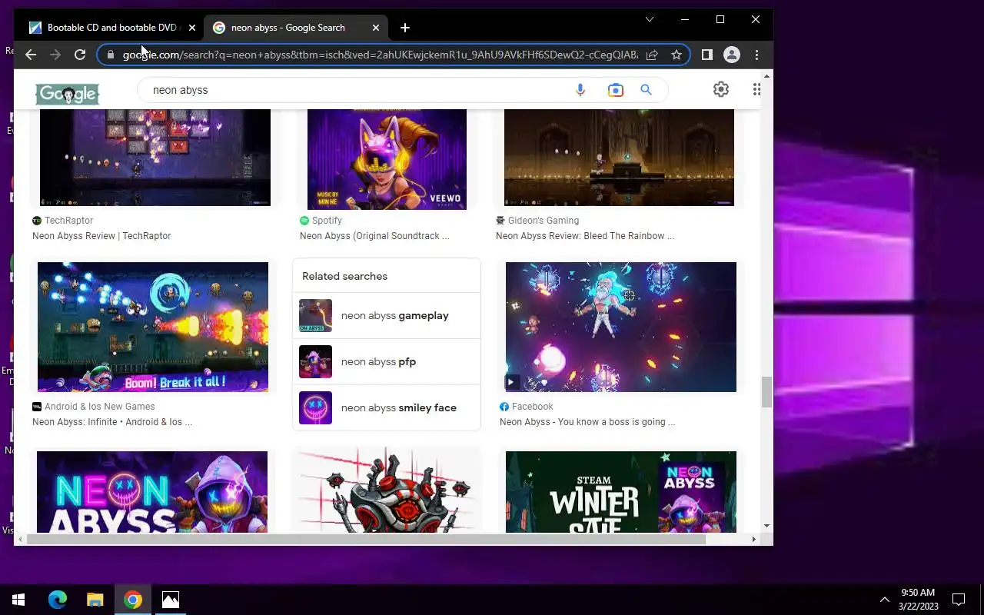The height and width of the screenshot is (615, 984).
Task: Open the Google apps grid
Action: point(756,89)
